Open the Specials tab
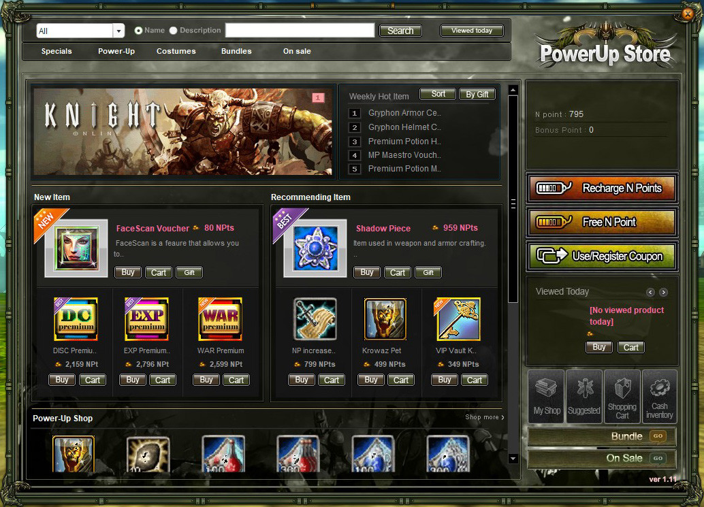704x507 pixels. point(57,51)
